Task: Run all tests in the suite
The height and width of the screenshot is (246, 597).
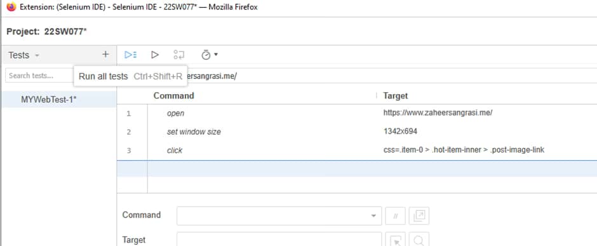Action: click(130, 55)
